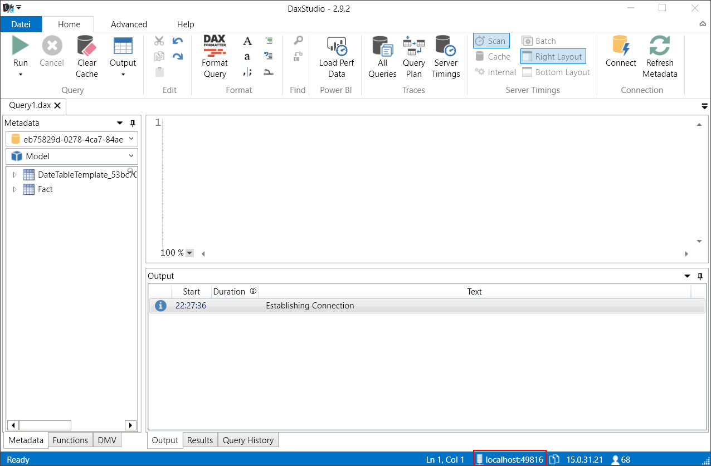Toggle the Scan server timings option
This screenshot has height=466, width=711.
[x=491, y=41]
